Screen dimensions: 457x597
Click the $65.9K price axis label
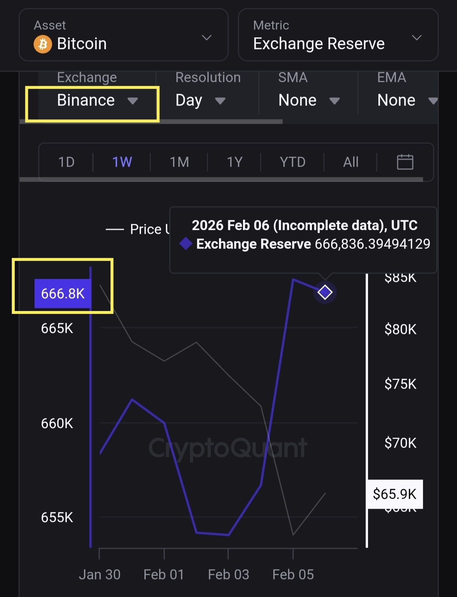coord(394,494)
